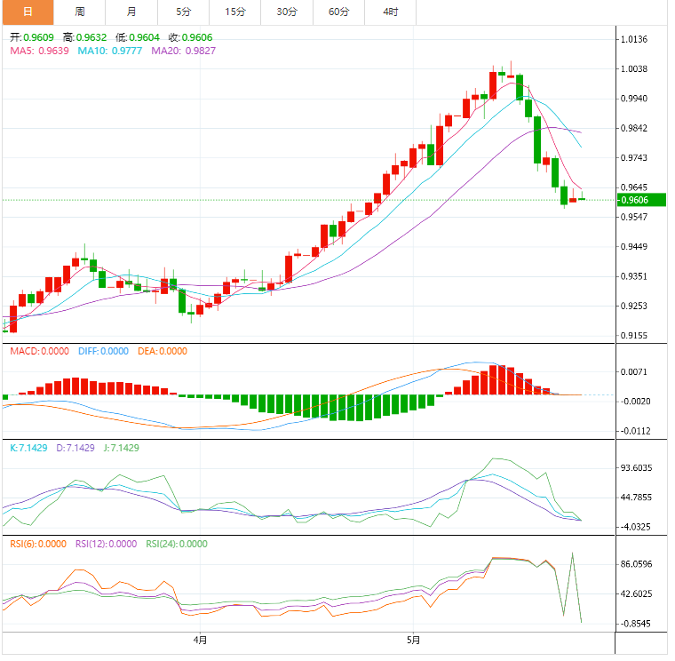This screenshot has height=661, width=675.
Task: Click the D: 7.1429 indicator label
Action: click(75, 449)
